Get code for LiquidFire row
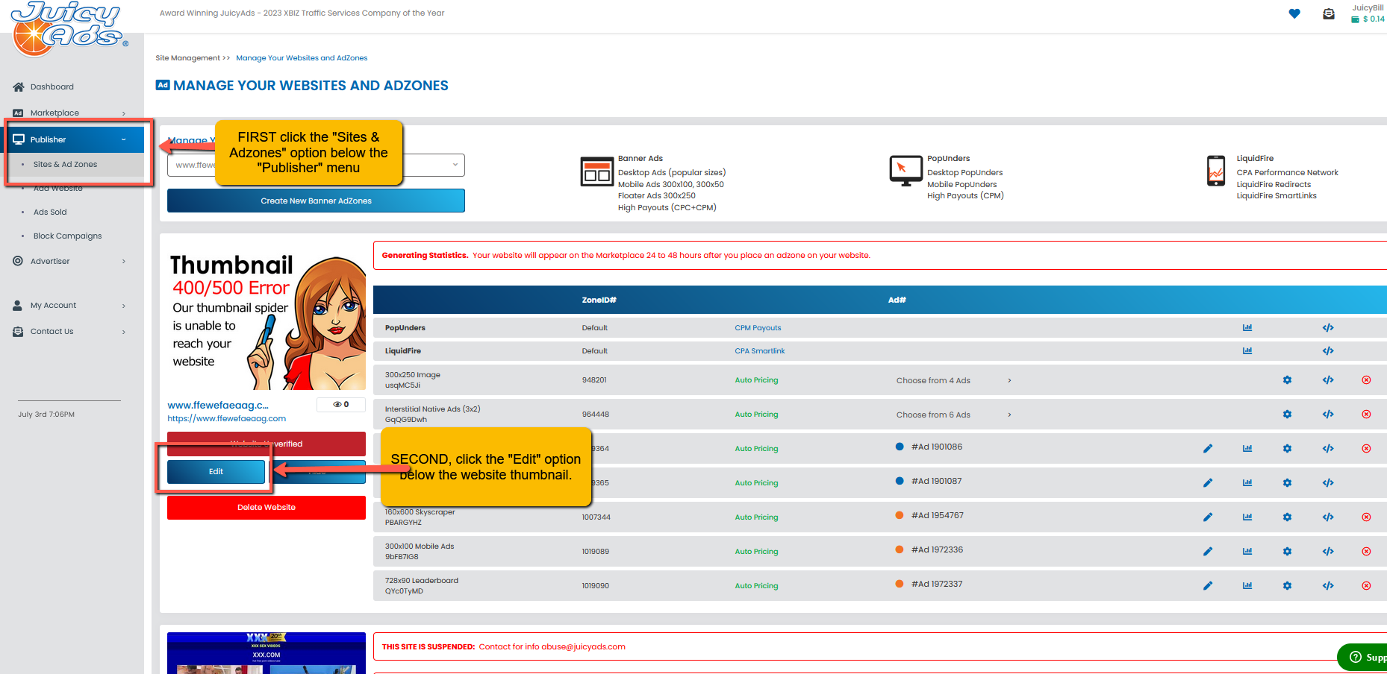The width and height of the screenshot is (1387, 674). point(1328,351)
